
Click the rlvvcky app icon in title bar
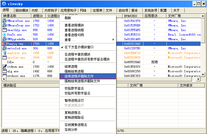pyautogui.click(x=4, y=4)
